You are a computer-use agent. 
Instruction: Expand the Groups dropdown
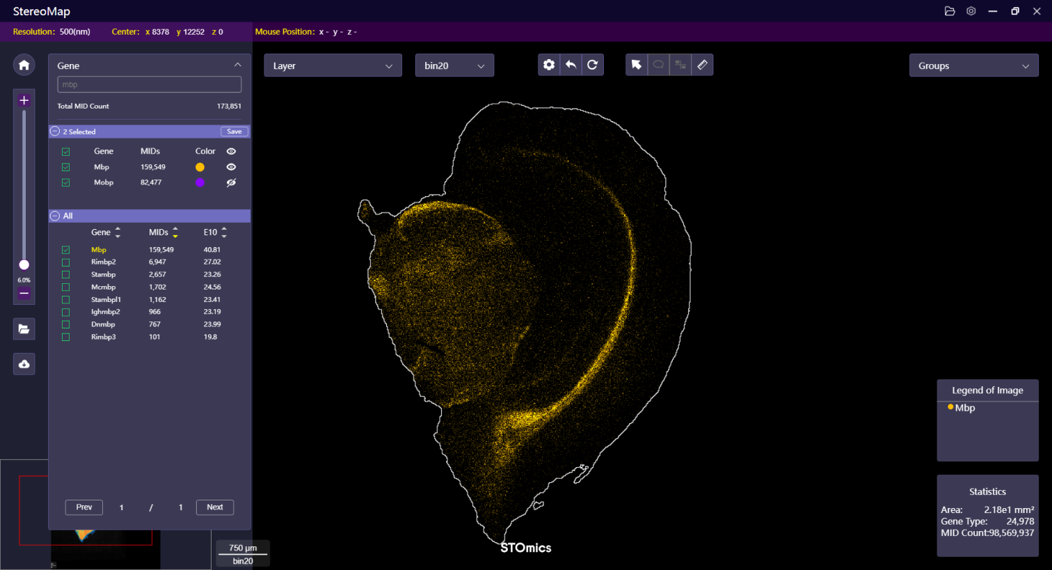pos(973,66)
